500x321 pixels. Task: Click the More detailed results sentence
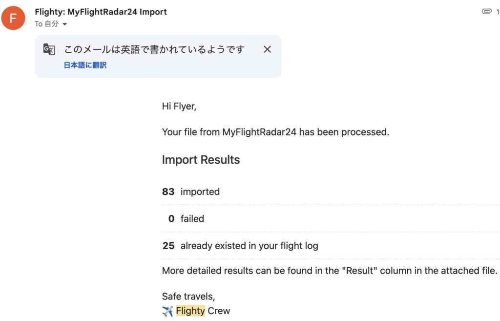pyautogui.click(x=330, y=270)
